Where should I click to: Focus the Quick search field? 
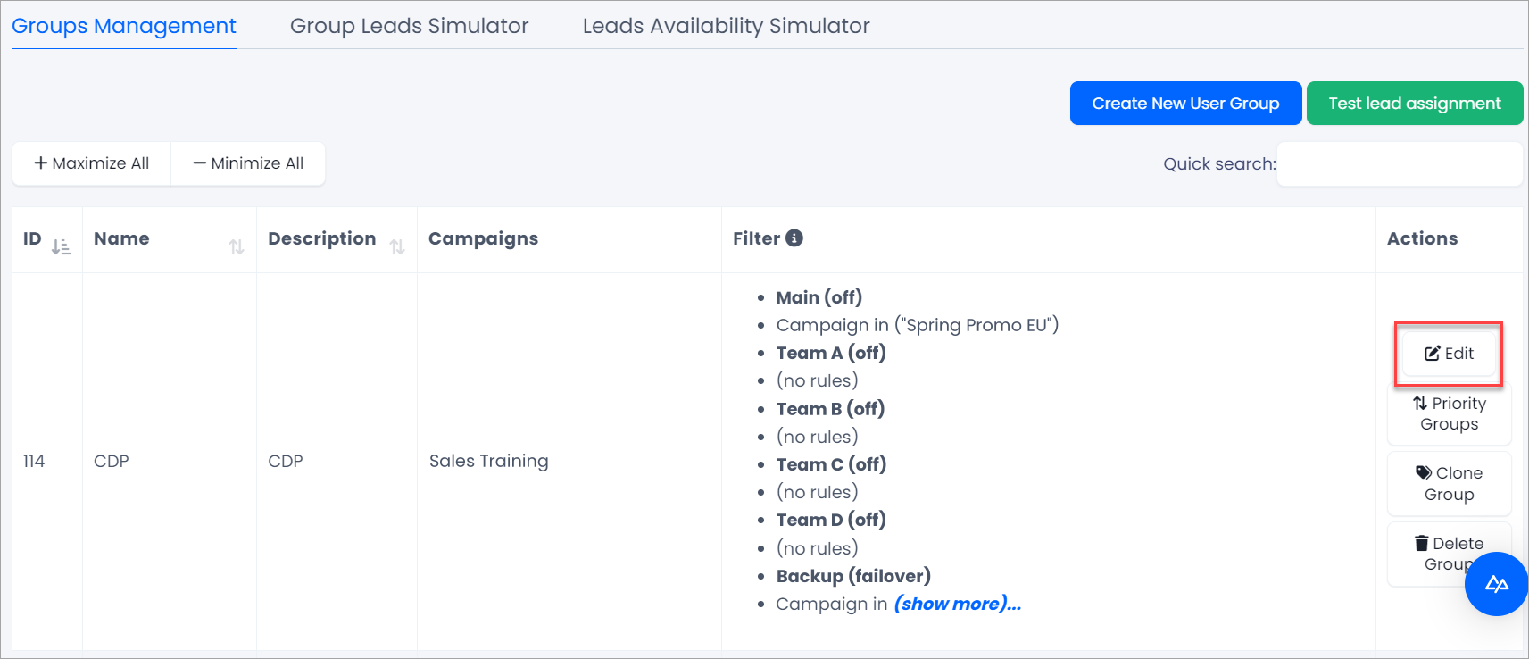(1400, 163)
